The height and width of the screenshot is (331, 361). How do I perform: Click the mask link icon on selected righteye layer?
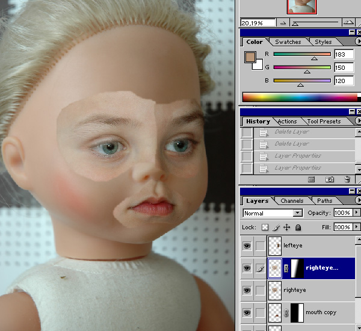(x=286, y=268)
